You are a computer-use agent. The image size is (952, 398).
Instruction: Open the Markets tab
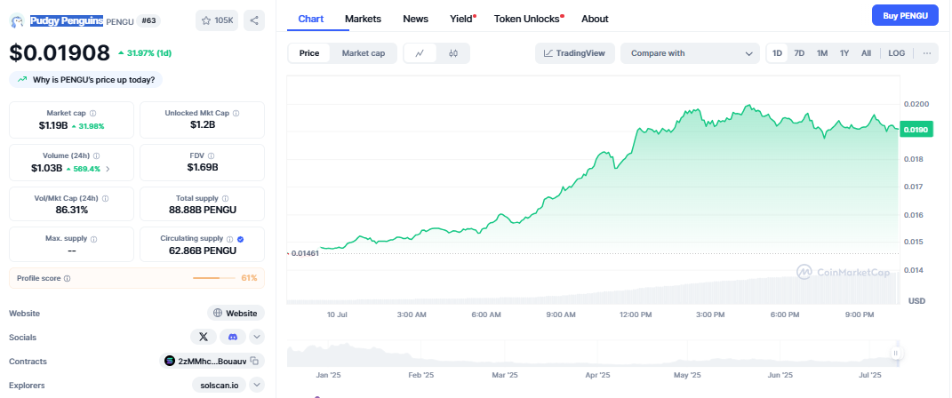click(x=363, y=19)
